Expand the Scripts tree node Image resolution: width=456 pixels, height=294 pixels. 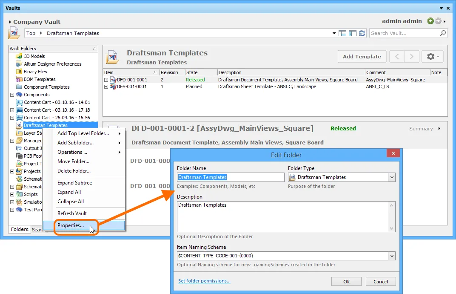(12, 194)
